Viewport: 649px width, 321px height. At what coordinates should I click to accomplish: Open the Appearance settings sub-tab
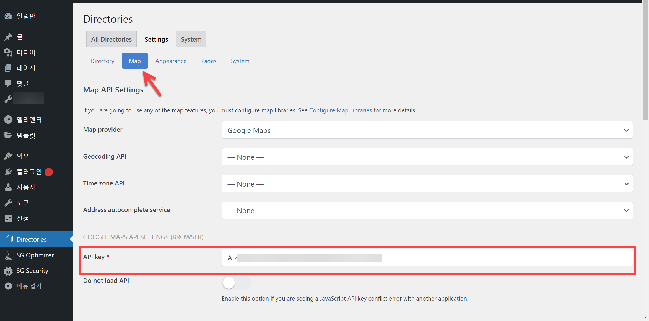(x=171, y=61)
